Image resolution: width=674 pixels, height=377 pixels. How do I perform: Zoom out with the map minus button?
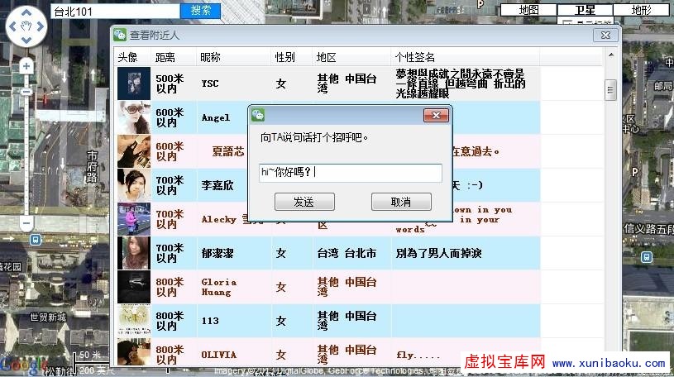[26, 222]
